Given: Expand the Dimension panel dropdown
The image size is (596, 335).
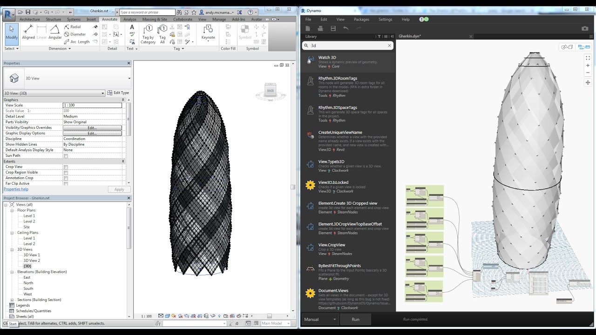Looking at the screenshot, I should [x=60, y=48].
